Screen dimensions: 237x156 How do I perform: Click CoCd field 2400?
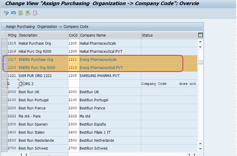[74, 132]
